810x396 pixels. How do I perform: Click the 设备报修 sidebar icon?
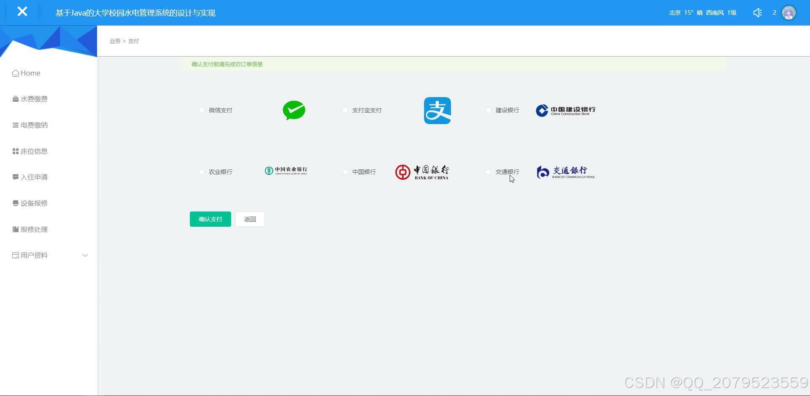(16, 203)
